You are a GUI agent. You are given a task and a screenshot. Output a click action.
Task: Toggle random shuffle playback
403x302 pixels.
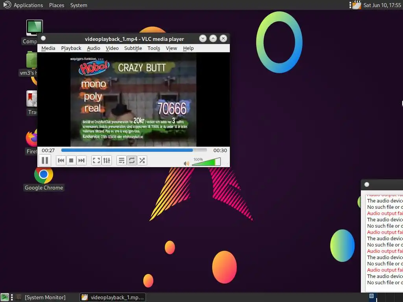[142, 160]
